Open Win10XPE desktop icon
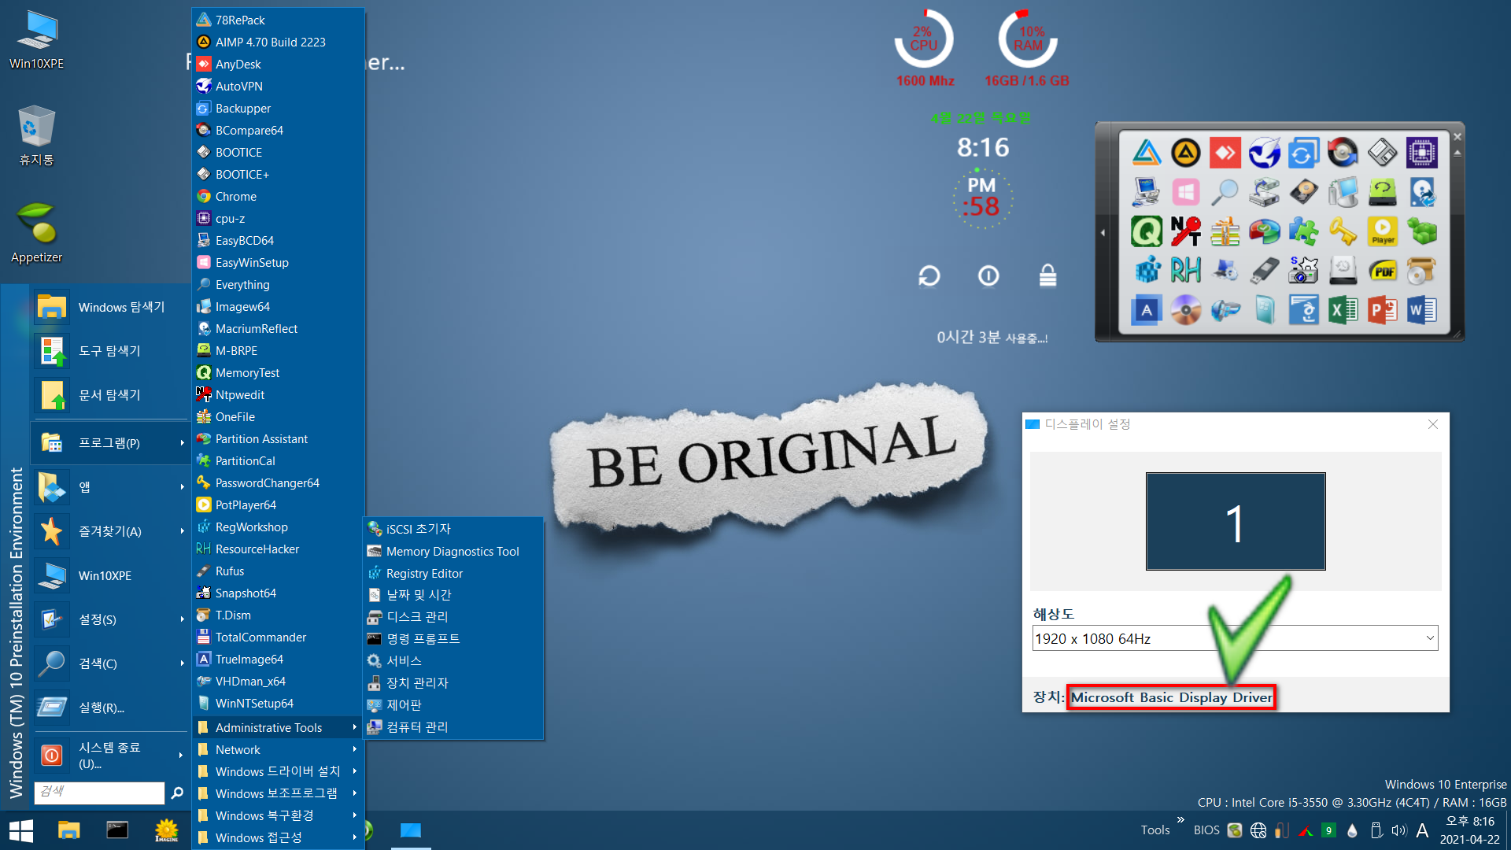Screen dimensions: 1511x850 click(x=36, y=39)
